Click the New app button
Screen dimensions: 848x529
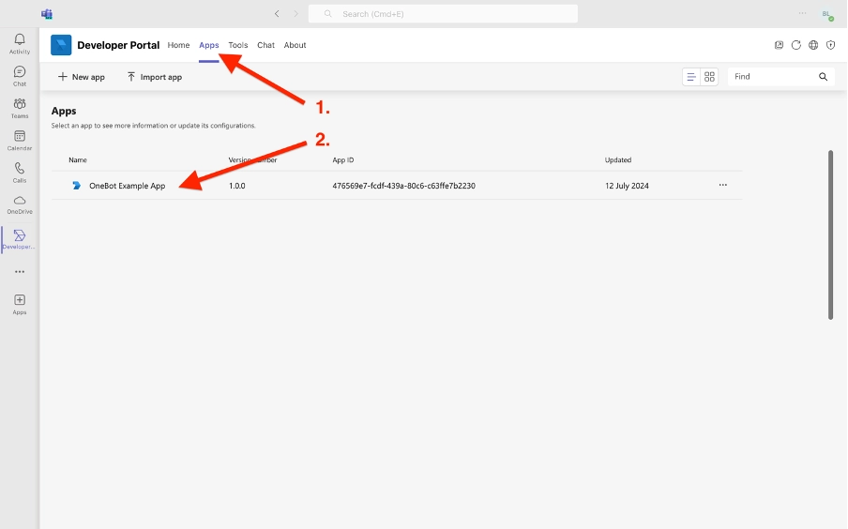pos(81,77)
